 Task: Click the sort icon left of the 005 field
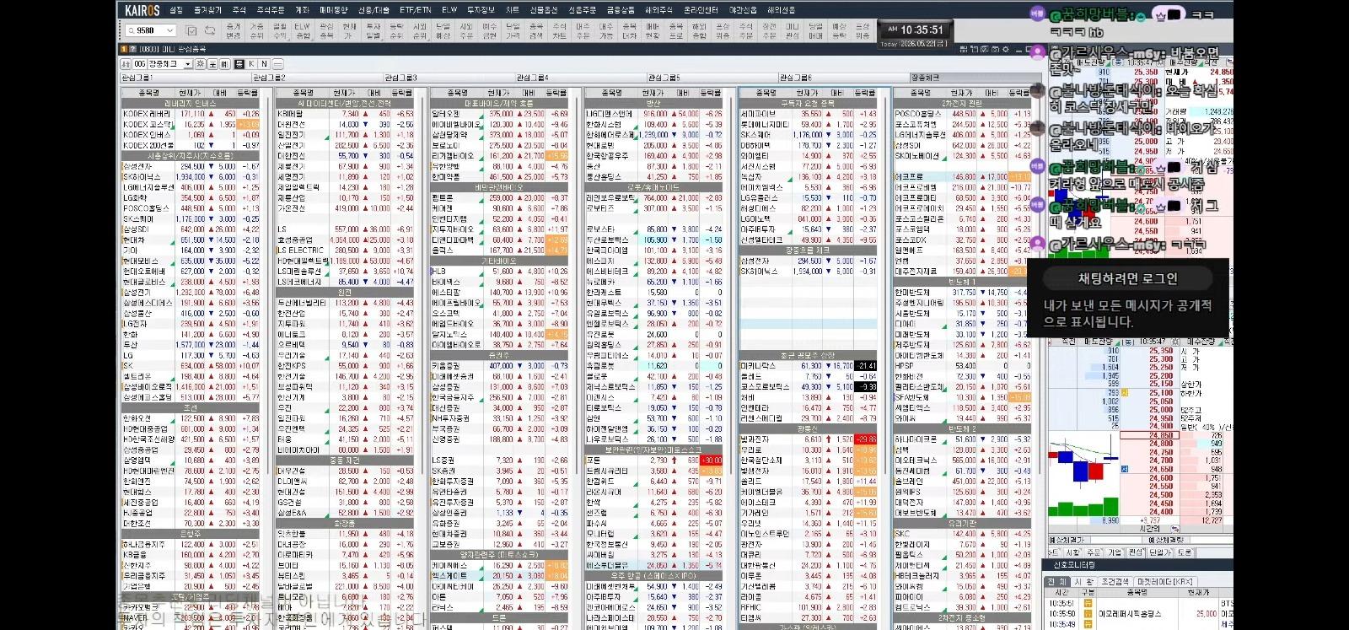click(126, 64)
